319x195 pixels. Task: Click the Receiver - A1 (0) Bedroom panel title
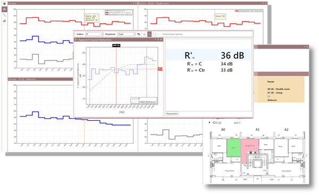[x=22, y=79]
